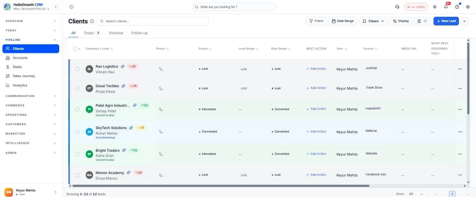
Task: Call Bright Traders via phone icon
Action: coord(161,154)
